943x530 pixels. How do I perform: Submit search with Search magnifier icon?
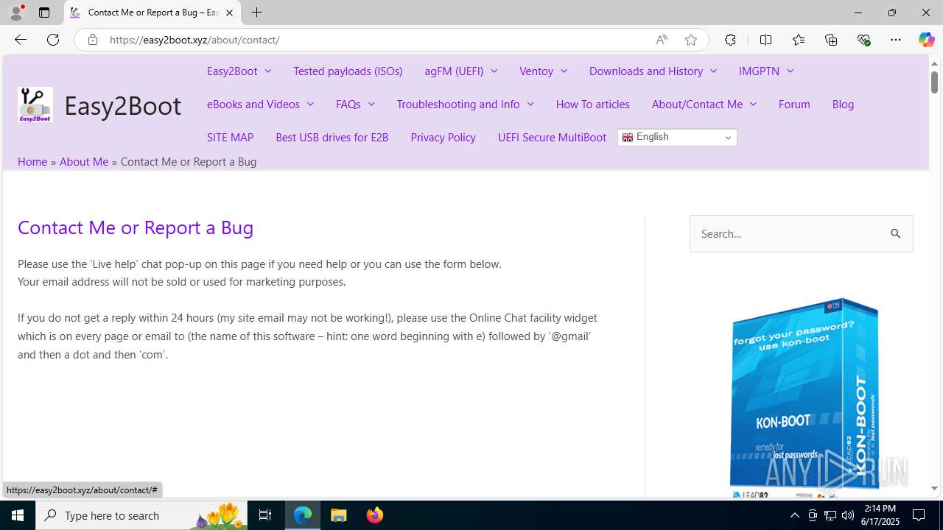[x=896, y=234]
